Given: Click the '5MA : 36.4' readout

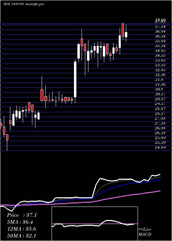Looking at the screenshot, I should point(20,222).
